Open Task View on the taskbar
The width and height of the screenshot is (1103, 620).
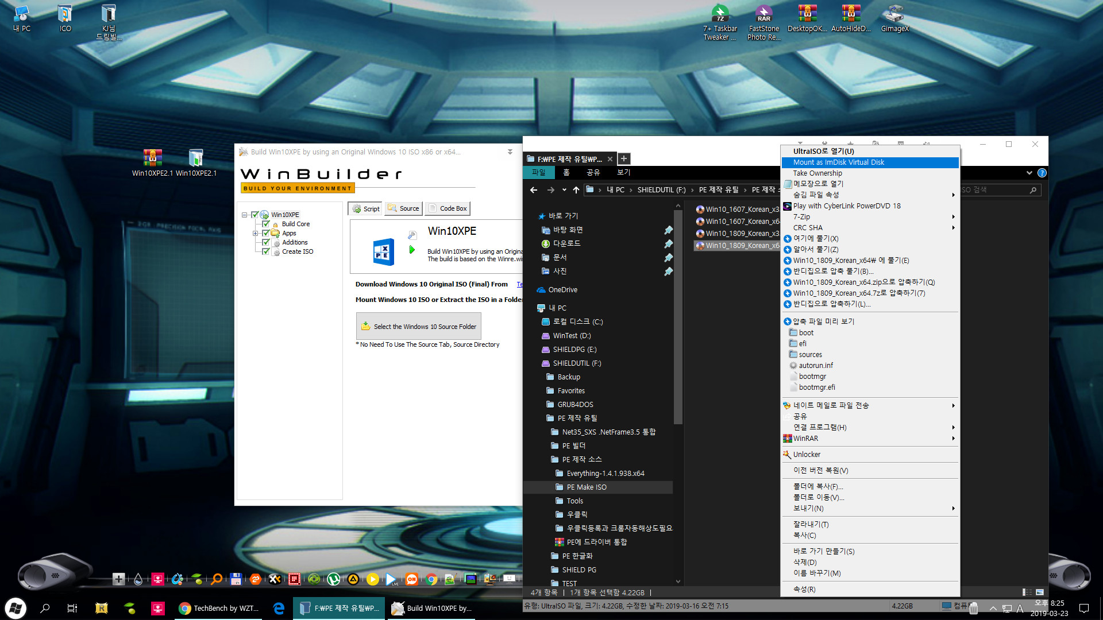72,608
